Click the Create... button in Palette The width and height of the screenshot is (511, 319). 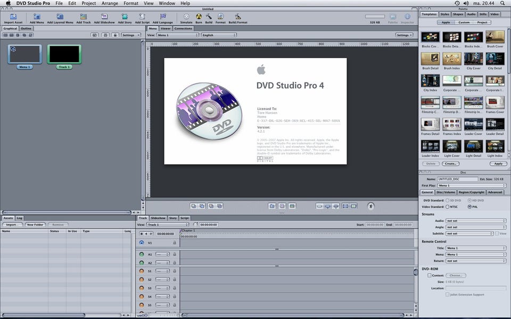click(451, 164)
